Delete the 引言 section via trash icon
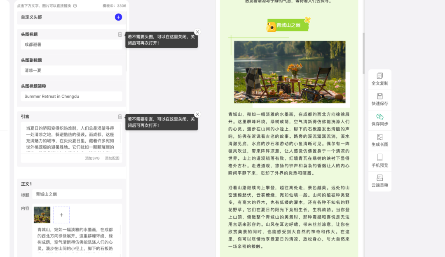445x257 pixels. click(120, 116)
